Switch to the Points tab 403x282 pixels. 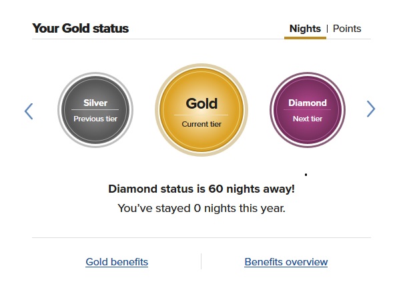click(347, 29)
